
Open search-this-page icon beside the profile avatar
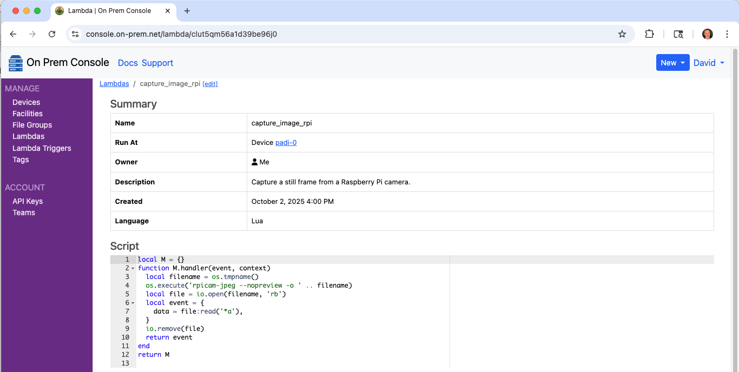pos(678,34)
